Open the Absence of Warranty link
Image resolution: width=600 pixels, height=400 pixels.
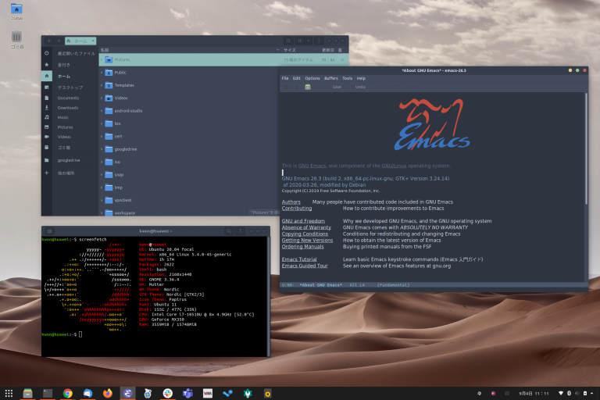point(306,227)
